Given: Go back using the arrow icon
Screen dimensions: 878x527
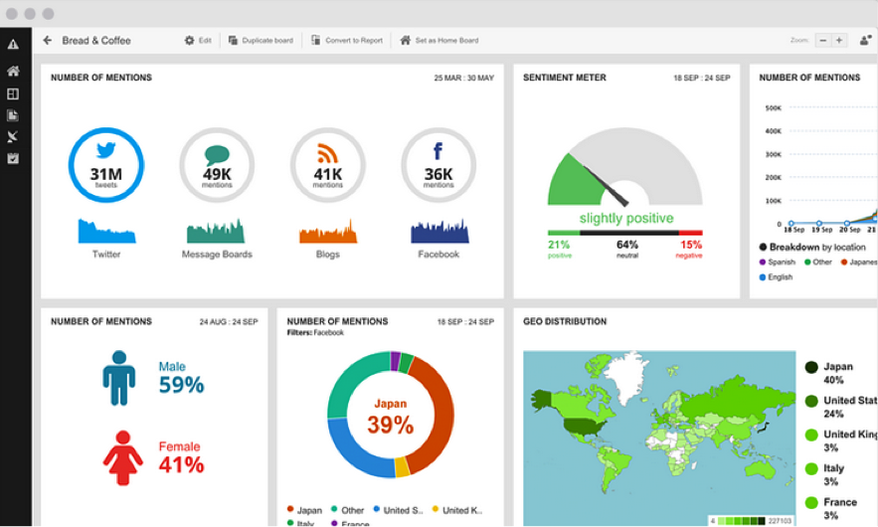Looking at the screenshot, I should coord(48,41).
